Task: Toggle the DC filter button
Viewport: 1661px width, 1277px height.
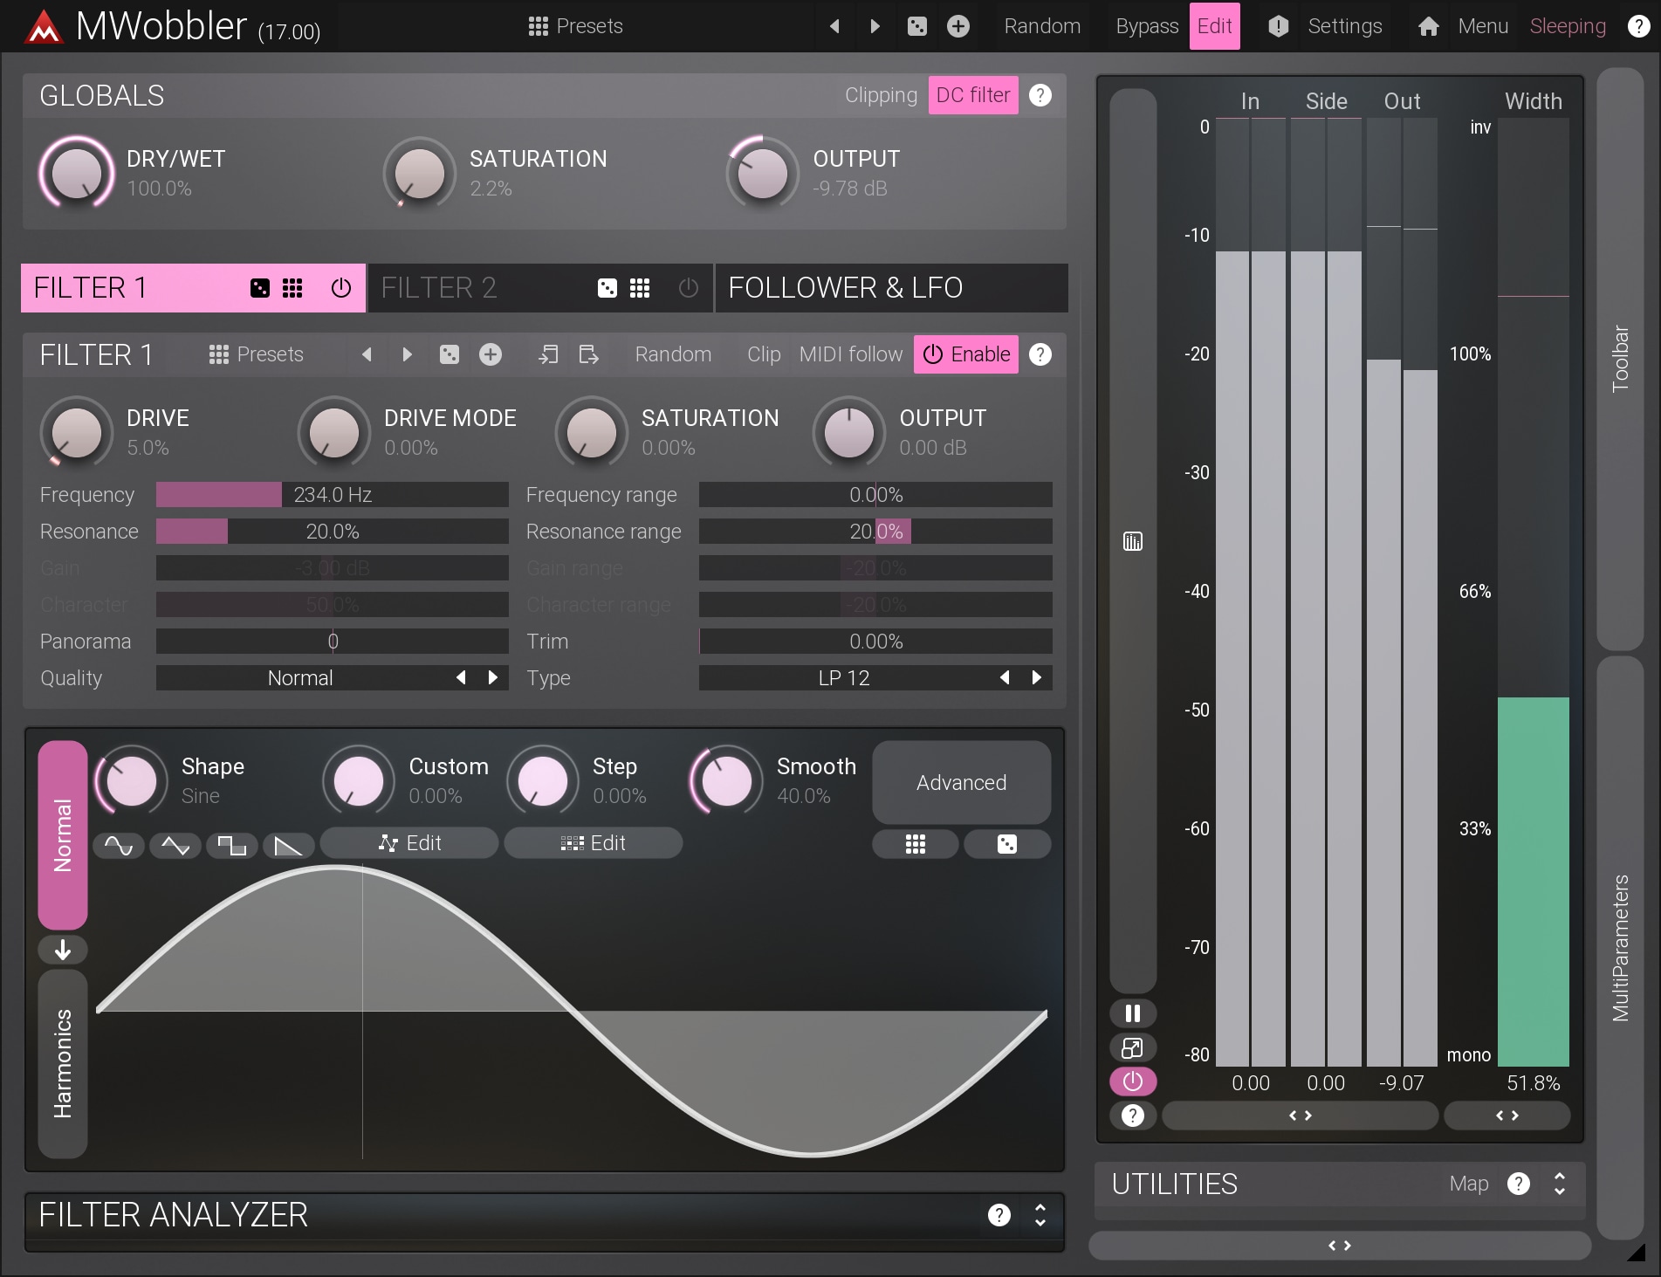Action: click(972, 95)
